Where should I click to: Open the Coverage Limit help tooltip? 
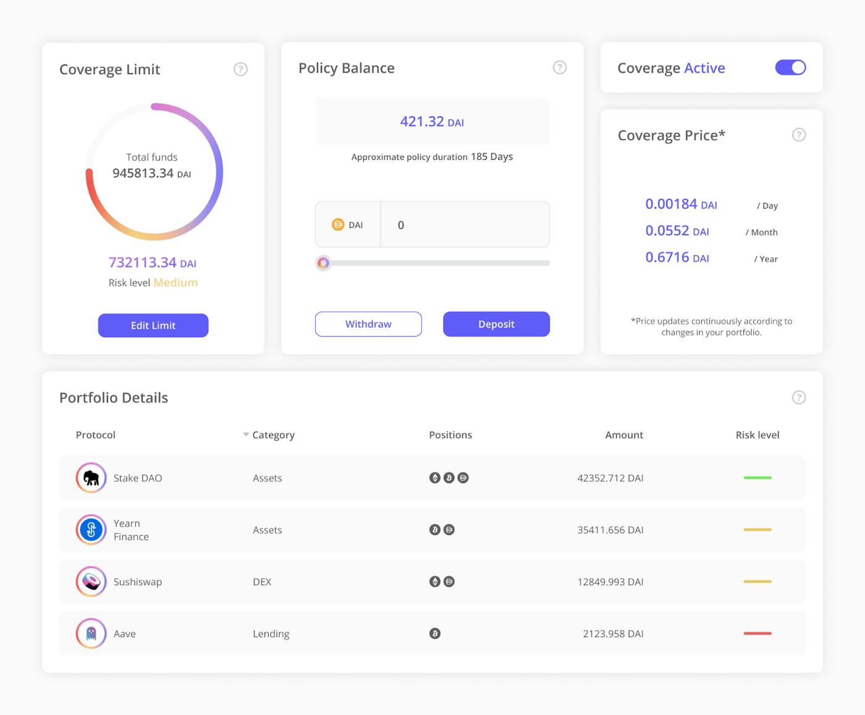click(x=240, y=69)
